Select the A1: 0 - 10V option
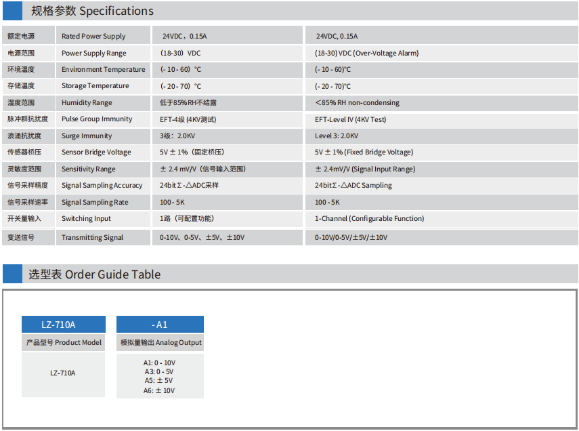Image resolution: width=579 pixels, height=431 pixels. click(x=159, y=363)
